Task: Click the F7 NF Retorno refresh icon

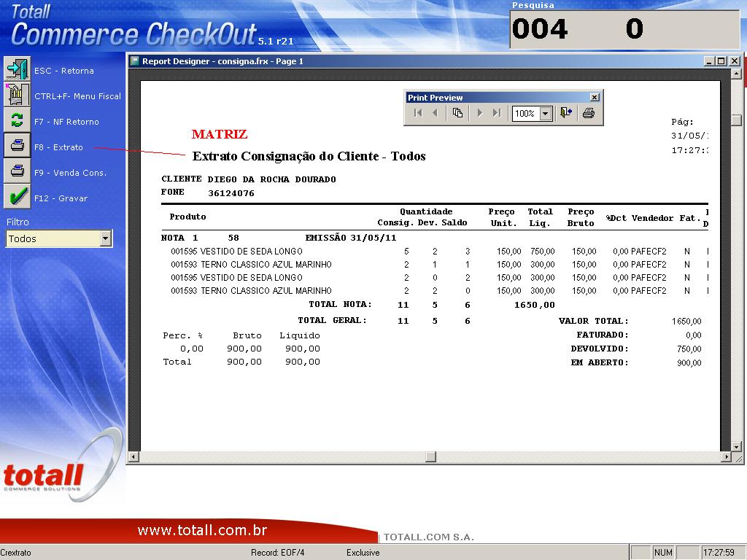Action: tap(16, 121)
